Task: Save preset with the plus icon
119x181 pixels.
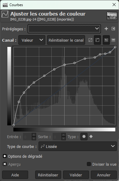Action: [106, 28]
